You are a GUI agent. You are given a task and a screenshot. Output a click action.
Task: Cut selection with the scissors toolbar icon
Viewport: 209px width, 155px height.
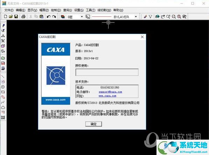click(x=31, y=16)
